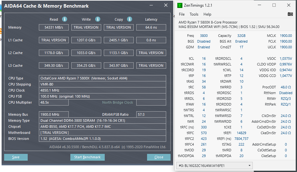Maximize the ZenTimings window
The width and height of the screenshot is (297, 172).
point(274,5)
